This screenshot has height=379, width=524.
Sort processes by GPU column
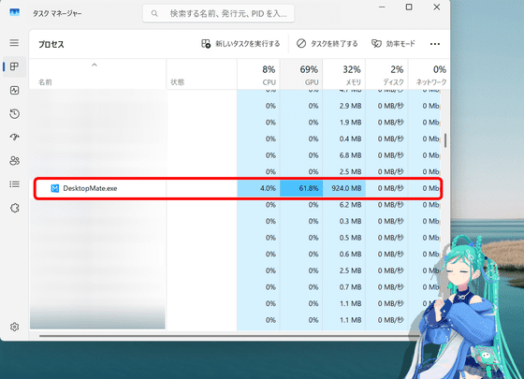[x=301, y=75]
